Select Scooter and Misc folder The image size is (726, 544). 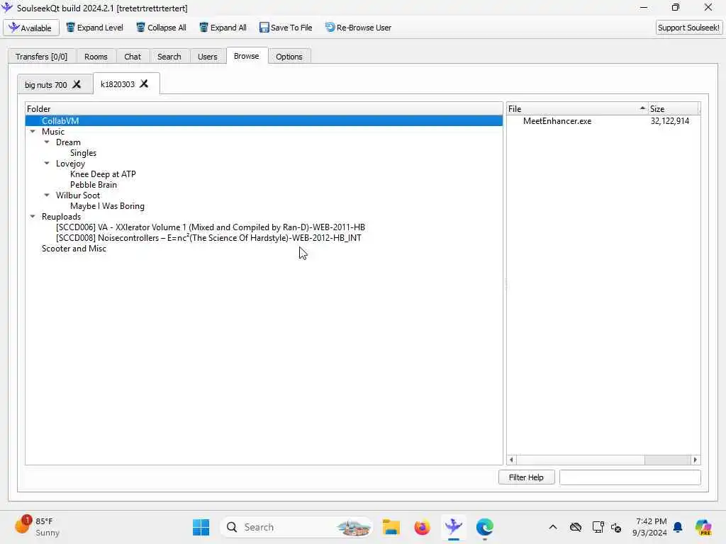coord(74,249)
